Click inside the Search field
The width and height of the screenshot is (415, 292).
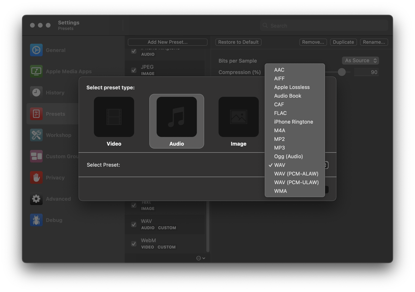coord(324,25)
